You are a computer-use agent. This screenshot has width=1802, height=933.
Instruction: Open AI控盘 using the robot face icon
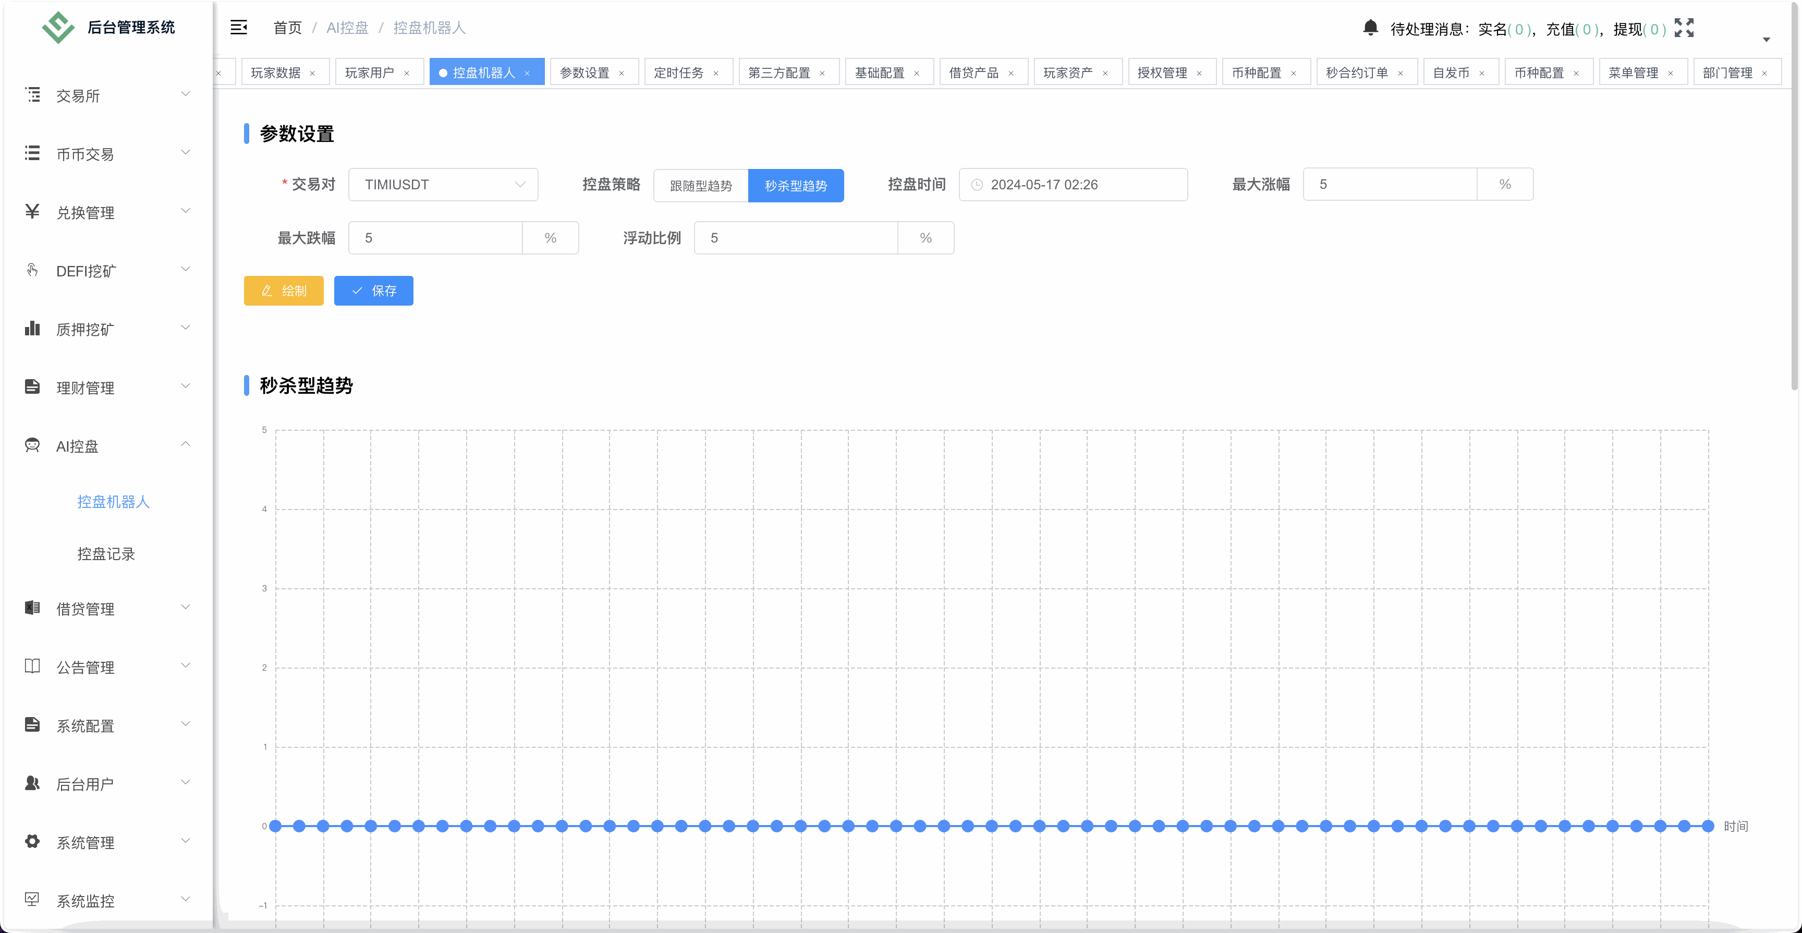click(32, 445)
